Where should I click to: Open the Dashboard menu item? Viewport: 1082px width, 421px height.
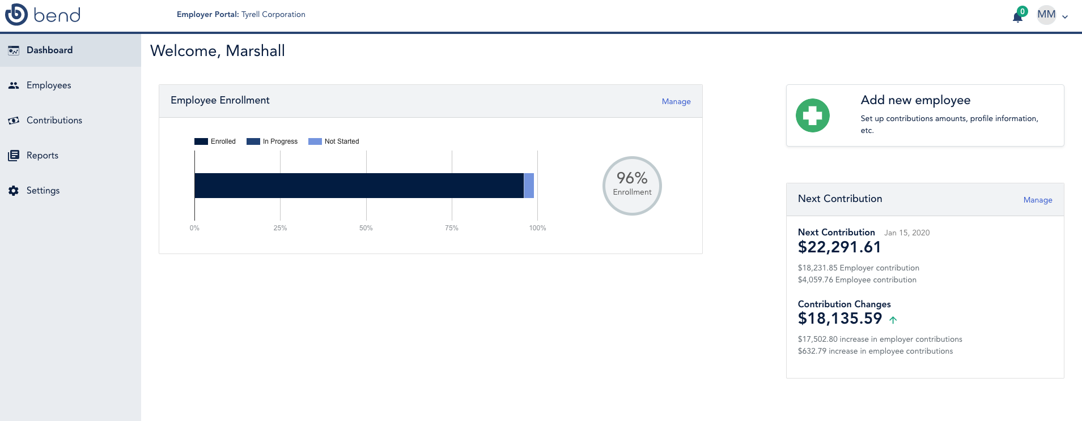pyautogui.click(x=70, y=50)
